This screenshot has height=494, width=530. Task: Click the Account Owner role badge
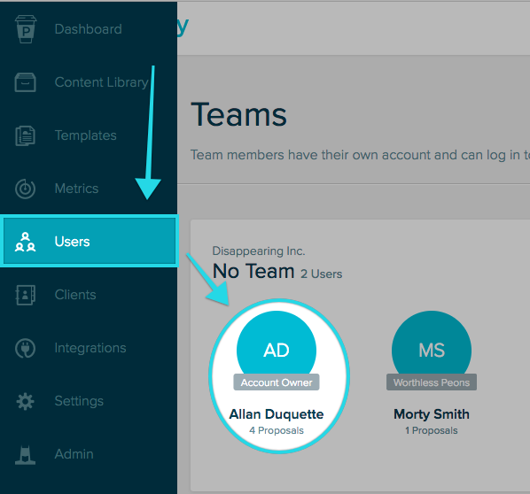click(x=277, y=382)
